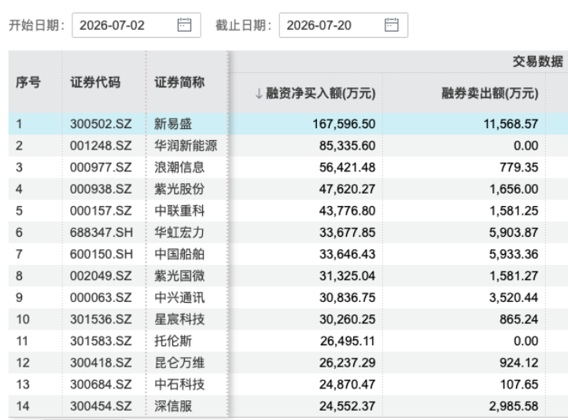Select stock name 华润新能源
The image size is (568, 420).
[186, 146]
